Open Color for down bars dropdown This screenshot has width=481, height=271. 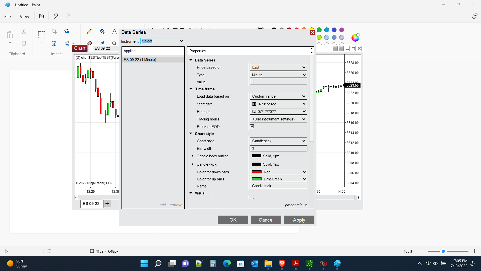[x=278, y=172]
